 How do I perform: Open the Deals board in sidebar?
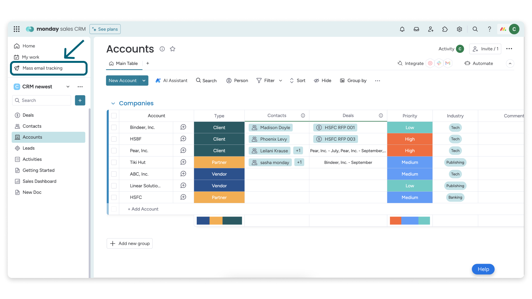tap(28, 115)
